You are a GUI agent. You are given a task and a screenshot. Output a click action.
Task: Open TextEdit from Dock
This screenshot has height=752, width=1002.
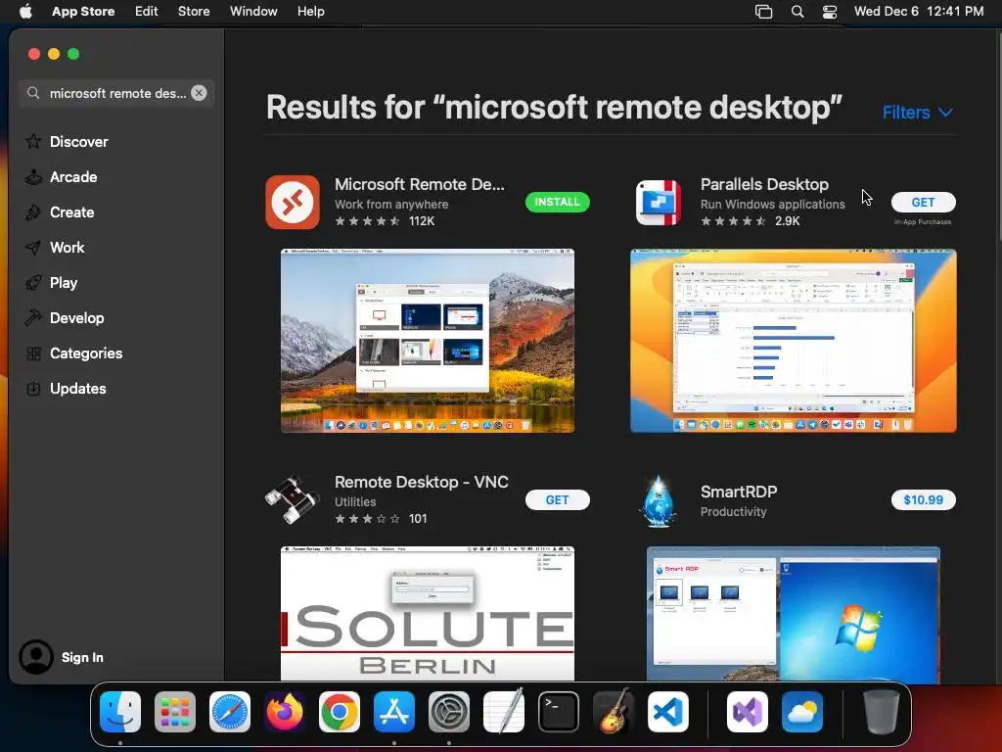pos(504,712)
